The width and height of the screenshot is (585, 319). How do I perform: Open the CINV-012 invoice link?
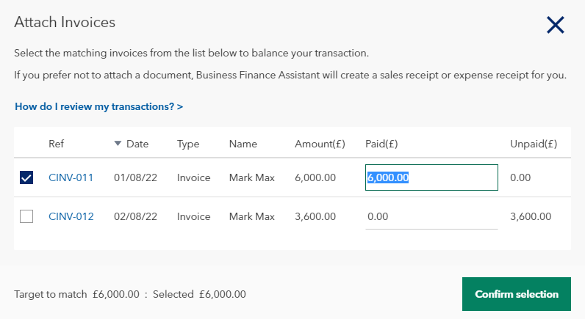click(71, 216)
